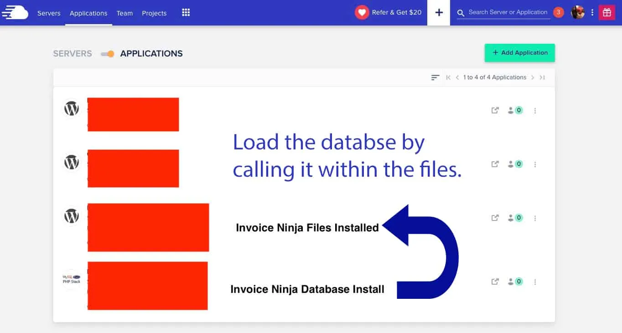Click the third WordPress application icon
The image size is (622, 333).
[72, 216]
